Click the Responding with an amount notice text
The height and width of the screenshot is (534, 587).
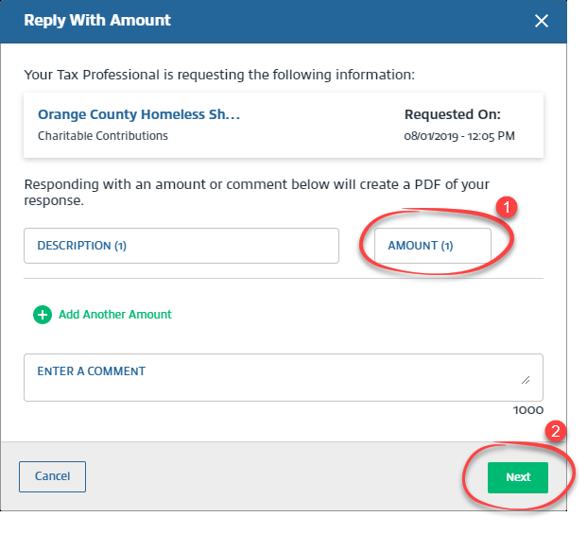(256, 192)
